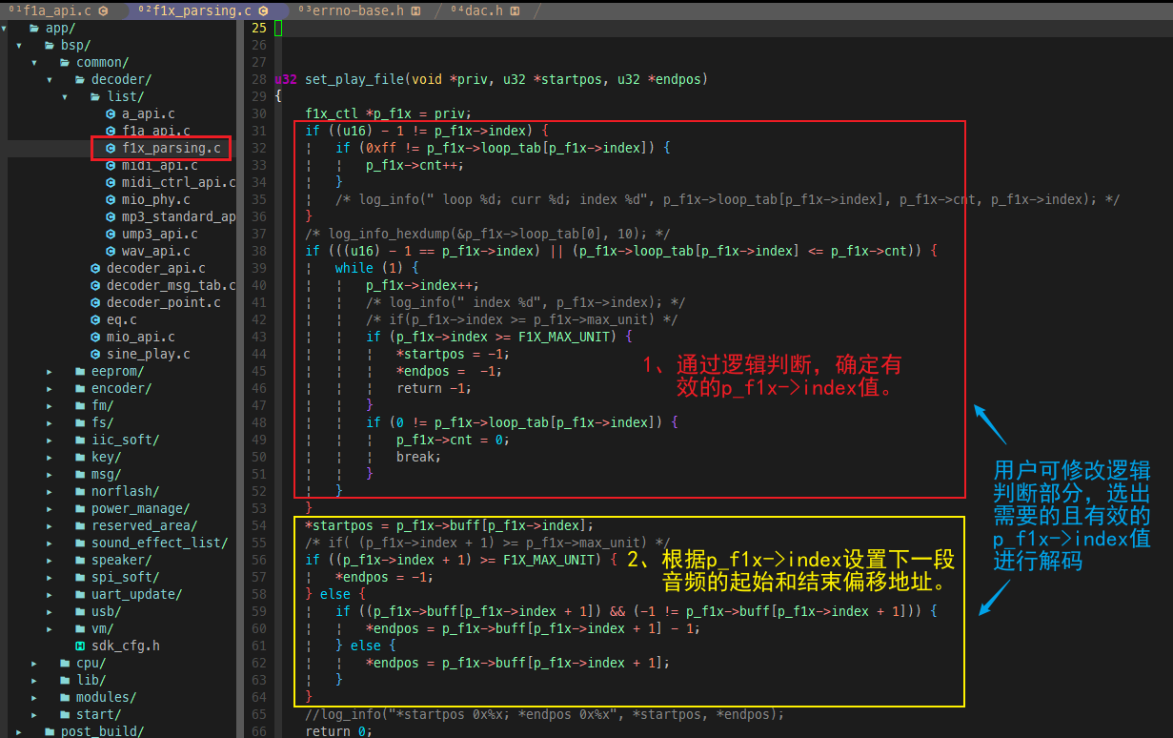
Task: Place cursor on 'p_f1x->cnt++;' statement
Action: coord(415,166)
